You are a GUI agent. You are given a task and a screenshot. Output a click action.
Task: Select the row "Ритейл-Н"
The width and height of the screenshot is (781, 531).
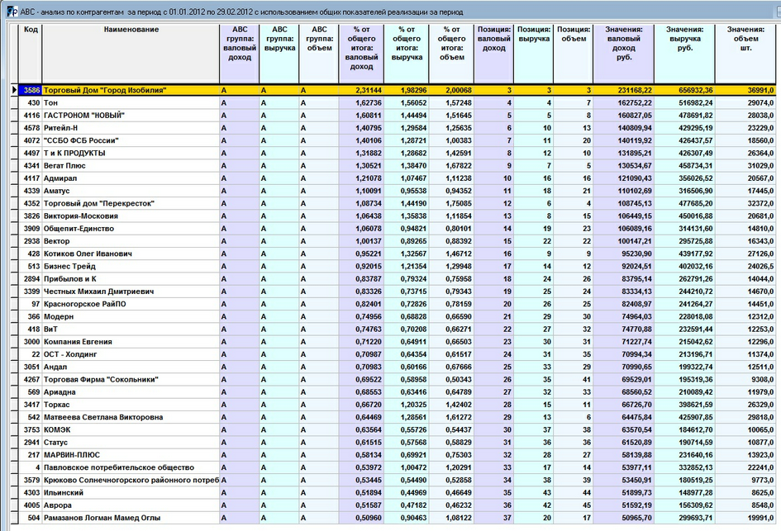397,128
